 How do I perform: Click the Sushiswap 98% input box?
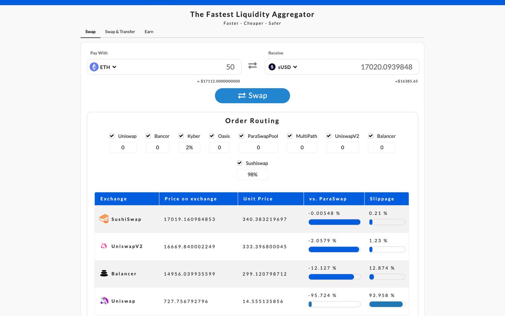(x=252, y=174)
